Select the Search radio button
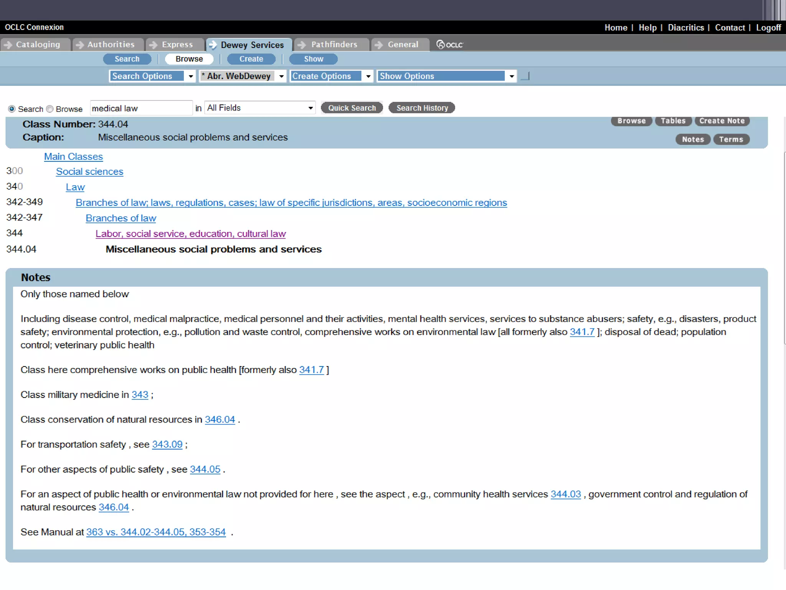 (x=12, y=109)
